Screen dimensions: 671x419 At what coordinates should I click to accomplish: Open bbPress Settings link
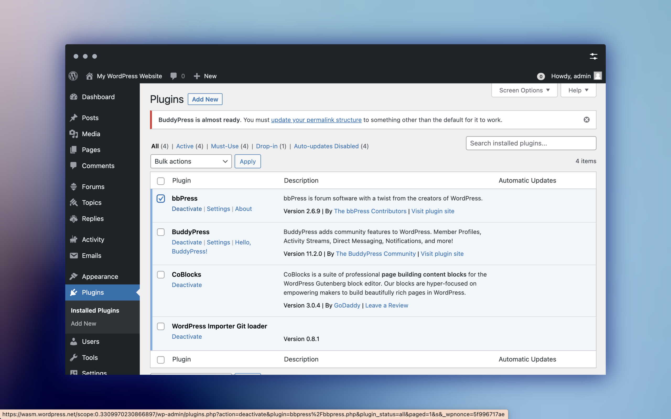click(x=219, y=209)
